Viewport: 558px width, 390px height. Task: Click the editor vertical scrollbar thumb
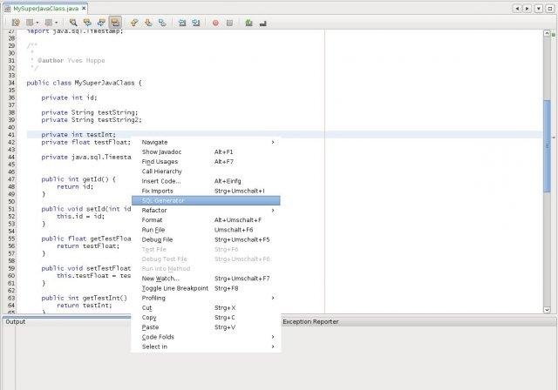click(547, 147)
